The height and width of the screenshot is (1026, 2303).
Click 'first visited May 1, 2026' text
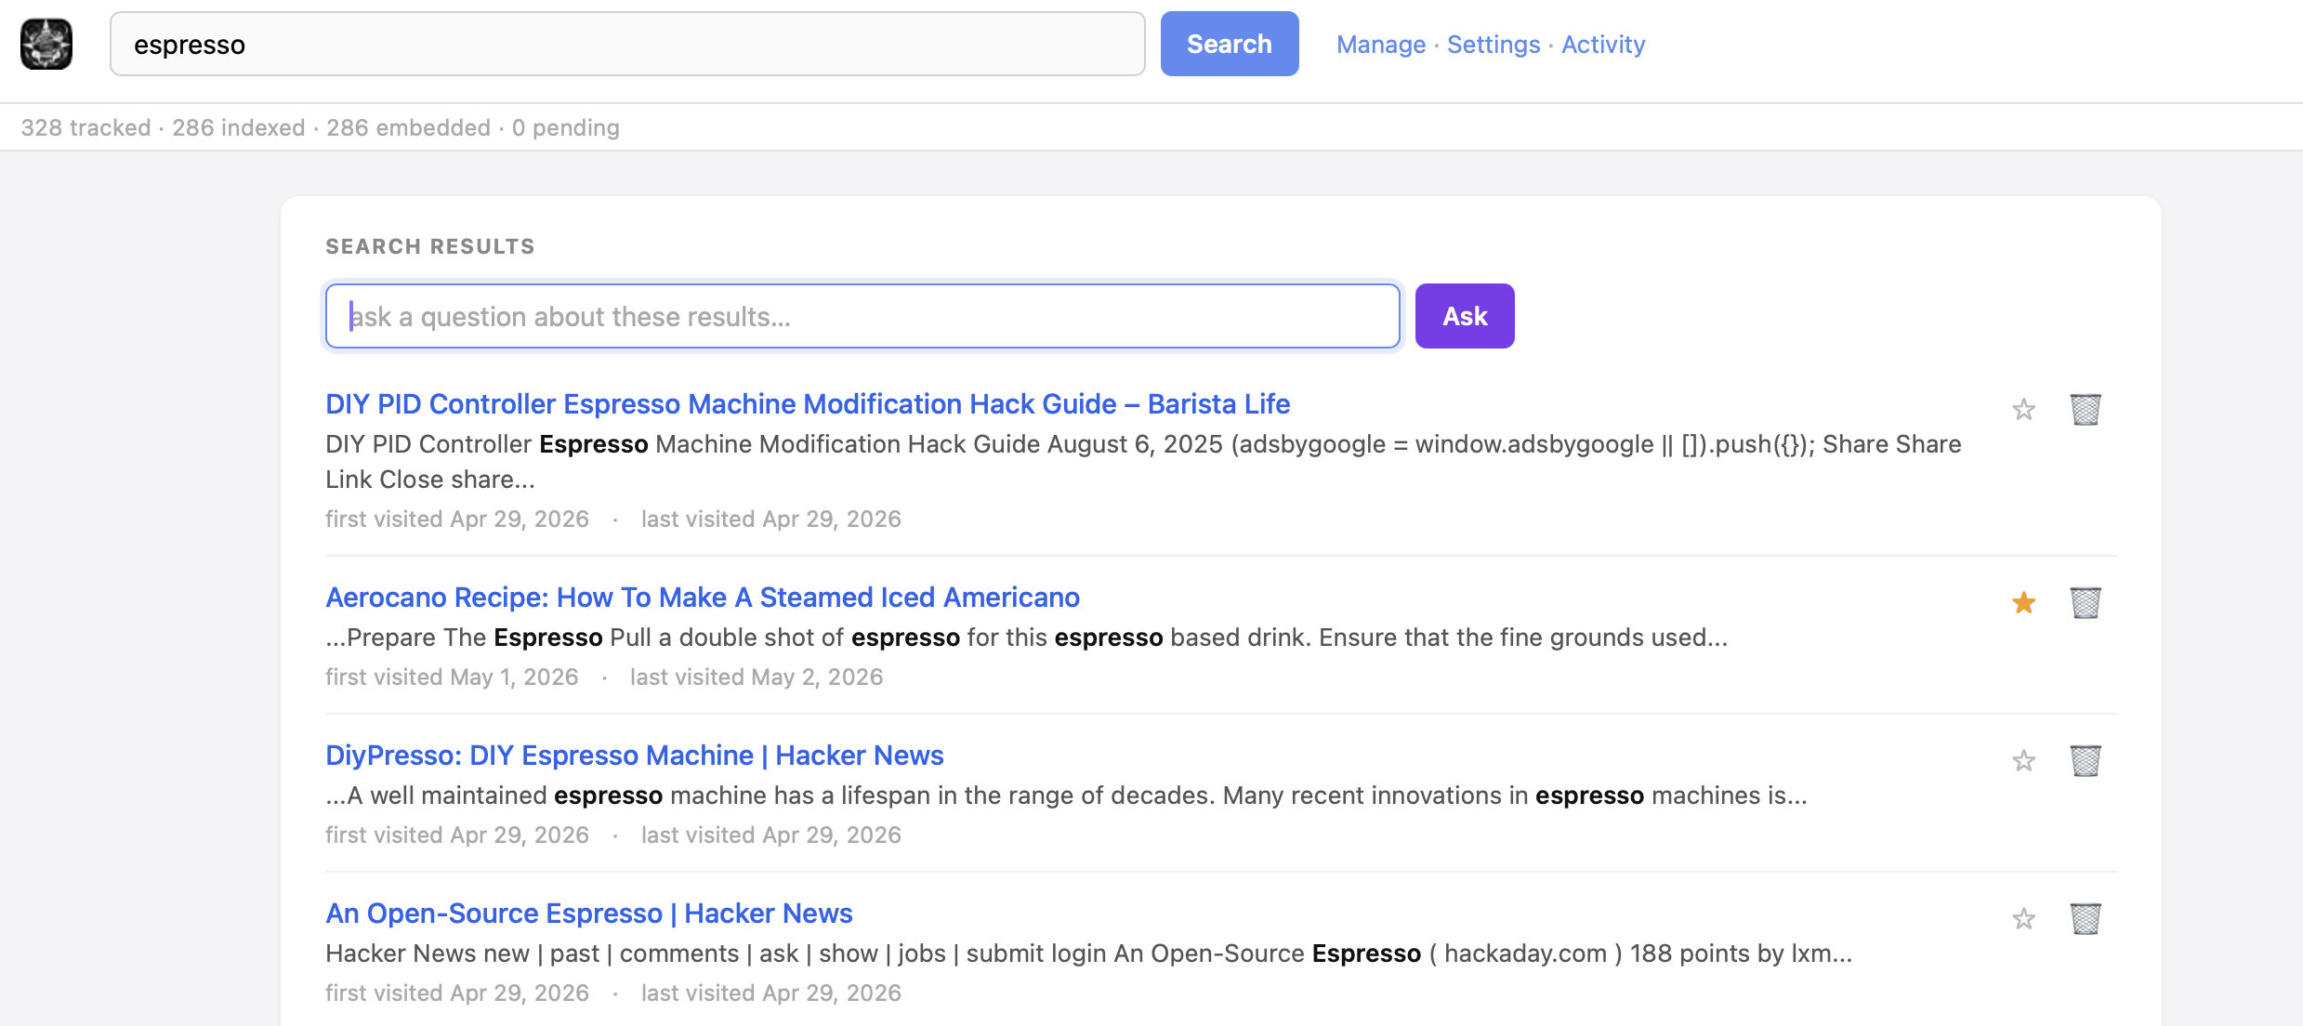tap(452, 677)
